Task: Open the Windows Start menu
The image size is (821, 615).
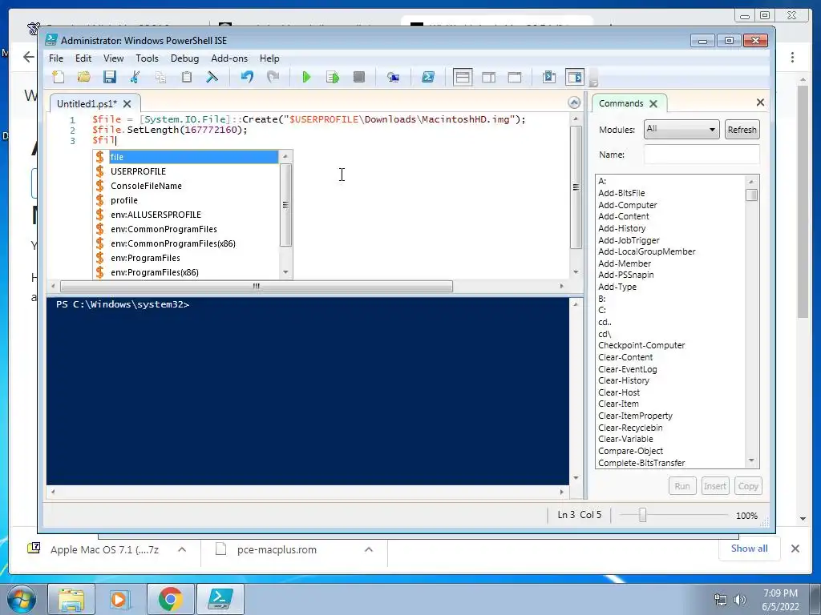Action: coord(22,599)
